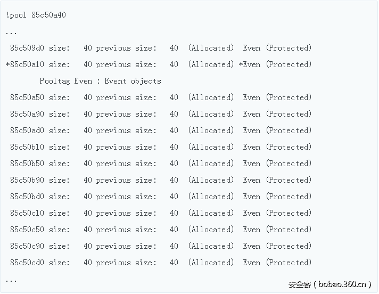Select pool address 85c50bd0
379x294 pixels.
27,197
